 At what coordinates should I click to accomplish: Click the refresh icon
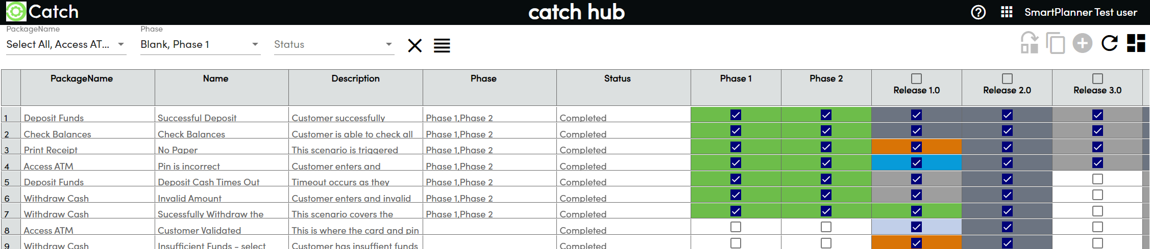[x=1109, y=43]
